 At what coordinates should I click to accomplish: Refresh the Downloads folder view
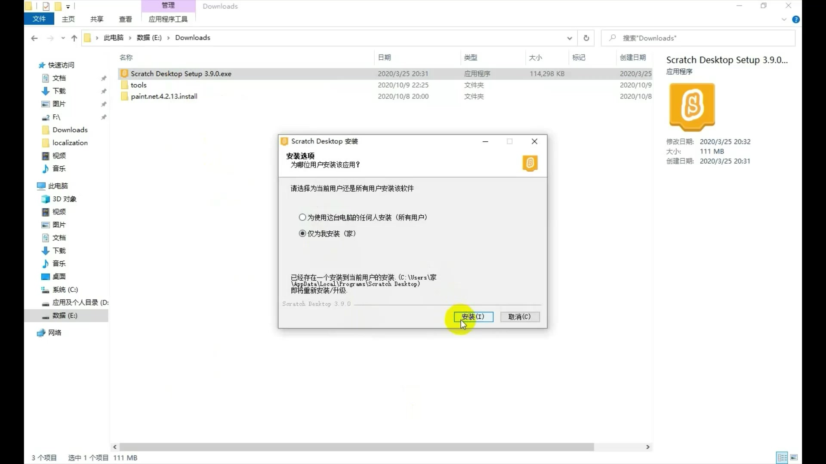pyautogui.click(x=586, y=38)
